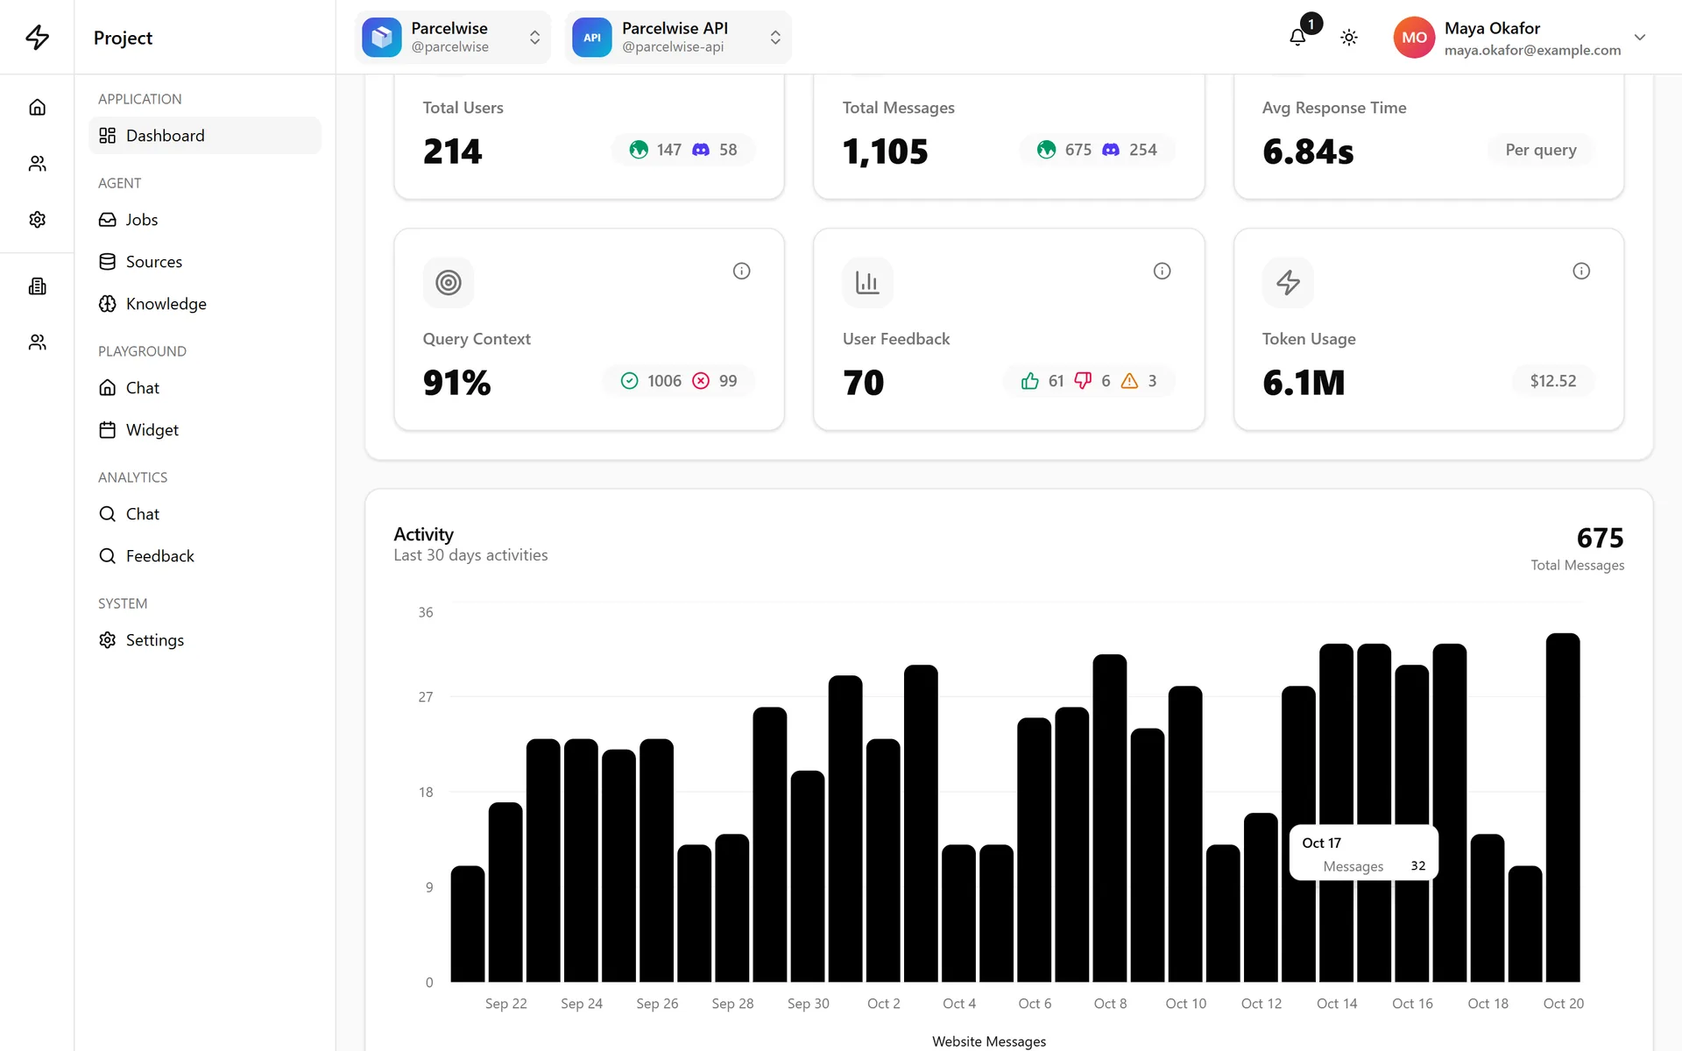The height and width of the screenshot is (1051, 1682).
Task: Click the lower users icon in left rail
Action: pyautogui.click(x=37, y=342)
